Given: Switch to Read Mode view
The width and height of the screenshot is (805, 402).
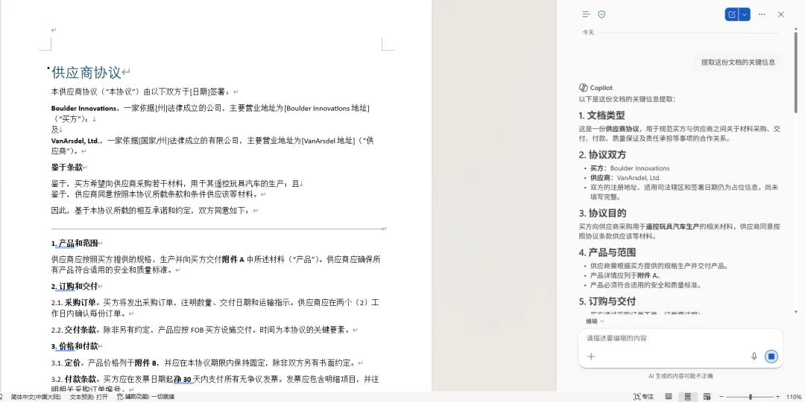Looking at the screenshot, I should tap(669, 397).
